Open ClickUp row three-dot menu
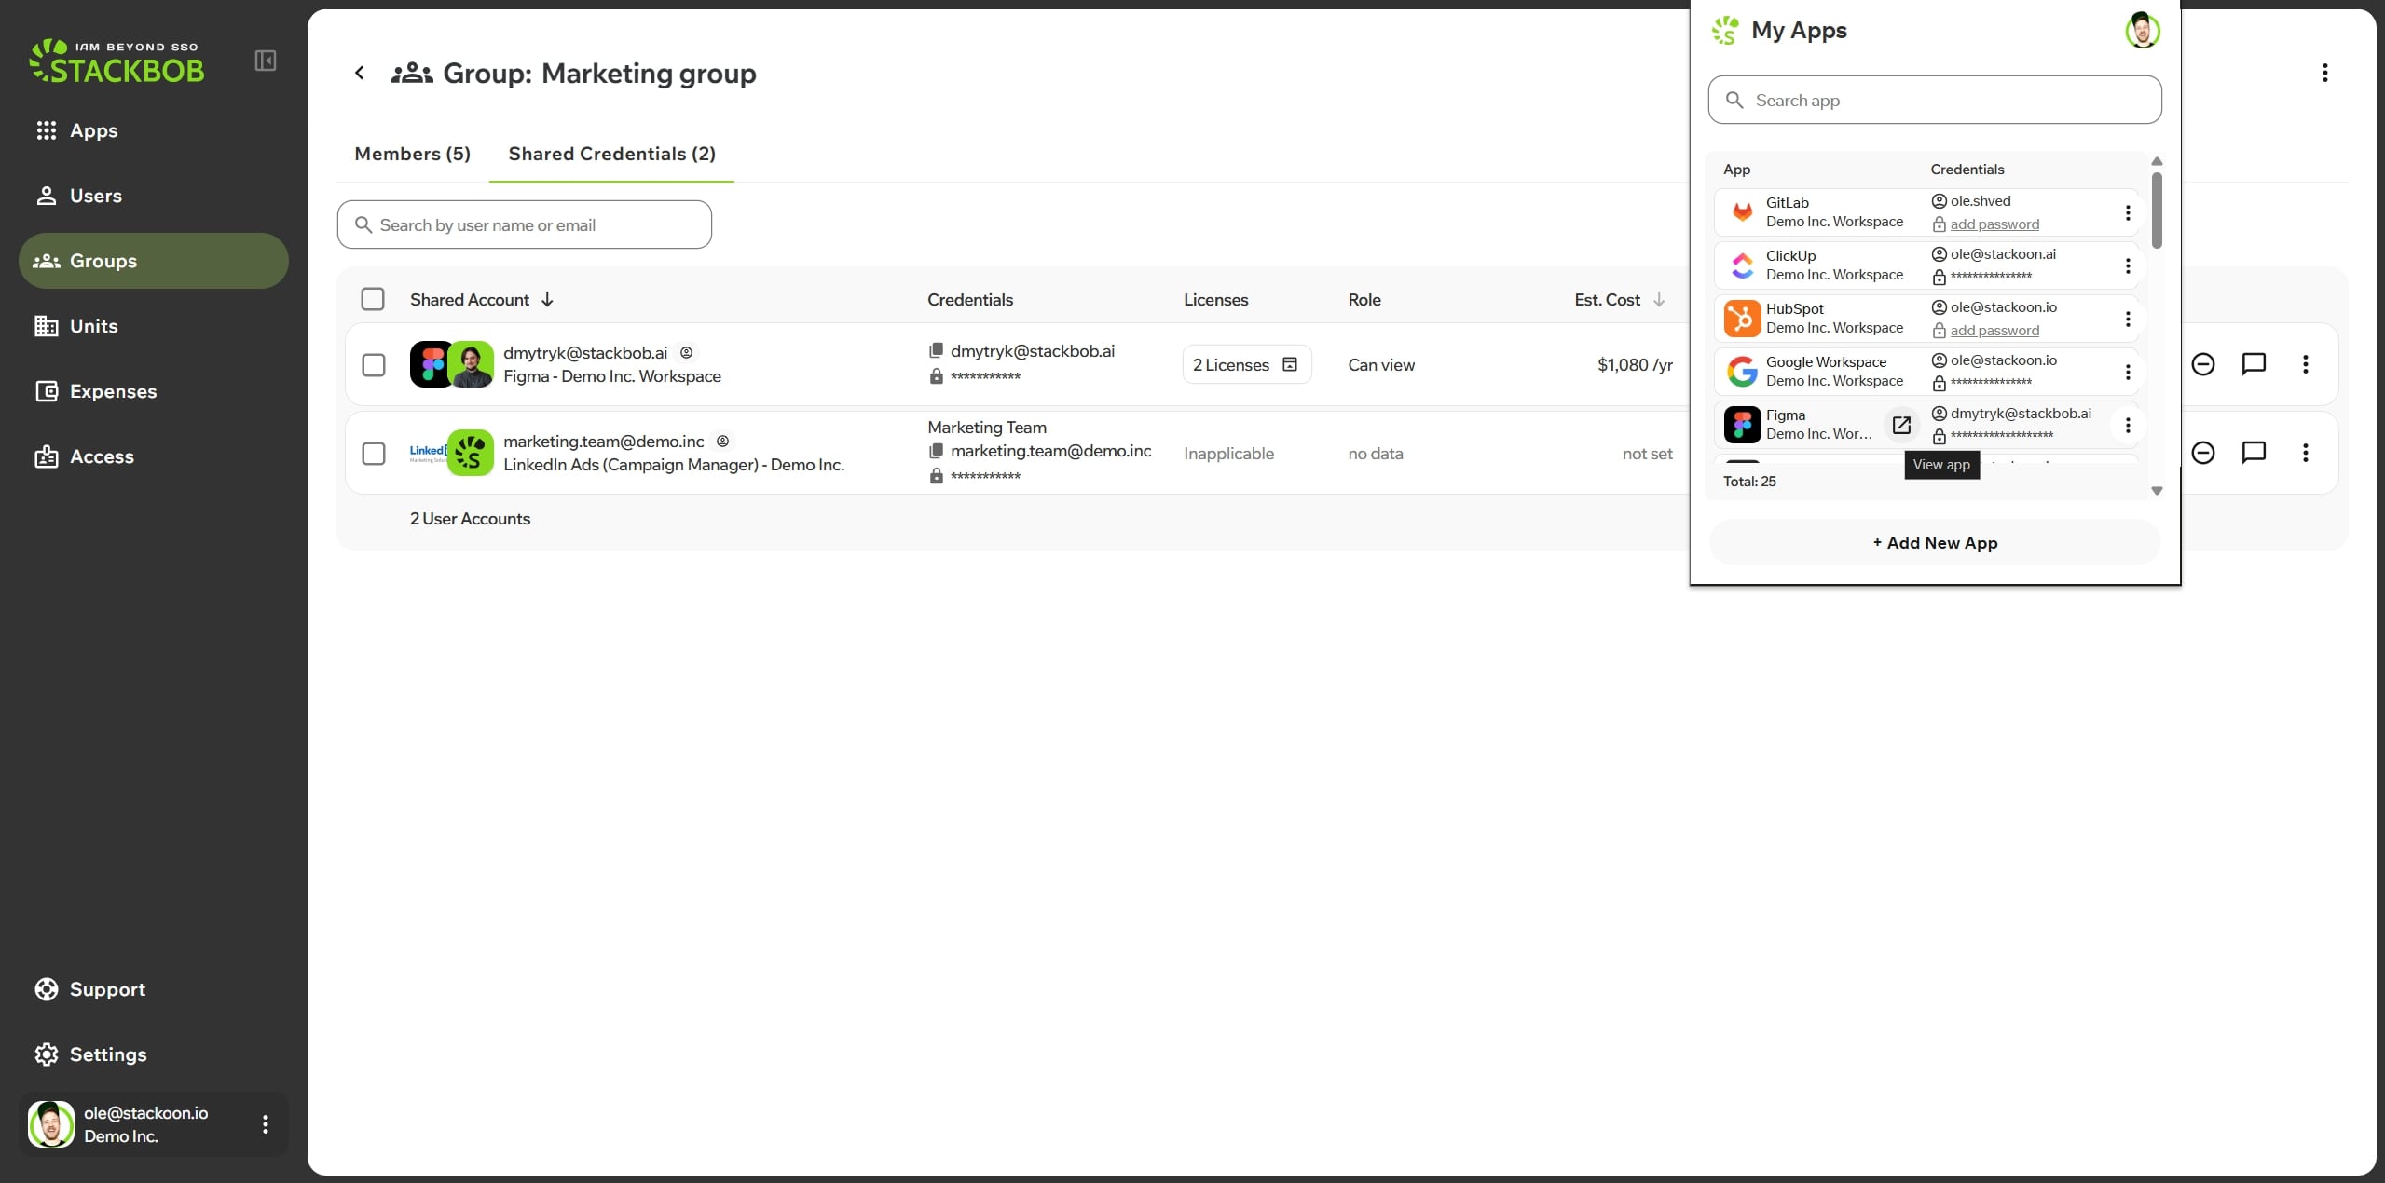 pyautogui.click(x=2128, y=265)
